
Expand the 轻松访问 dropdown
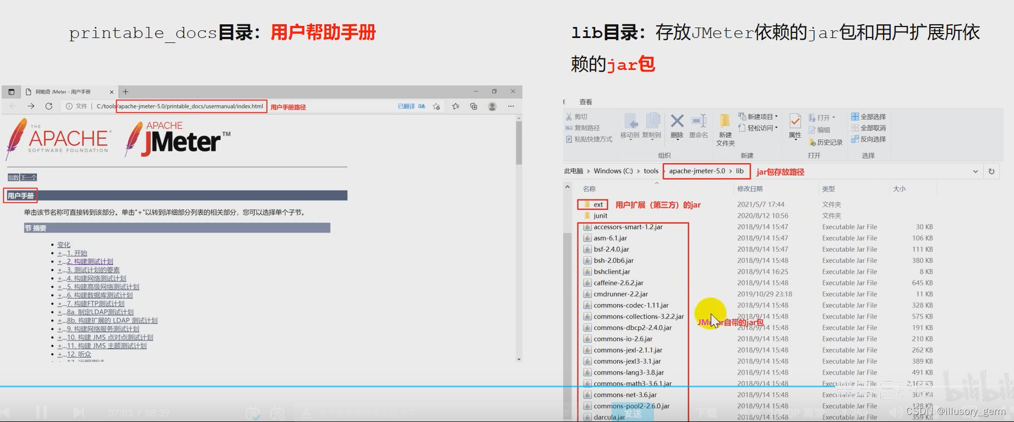[776, 128]
